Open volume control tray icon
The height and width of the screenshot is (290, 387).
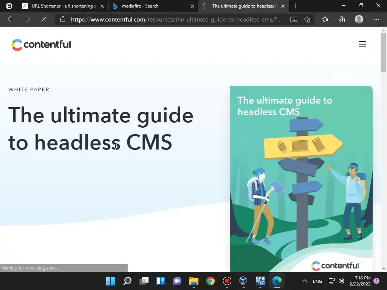[x=341, y=281]
